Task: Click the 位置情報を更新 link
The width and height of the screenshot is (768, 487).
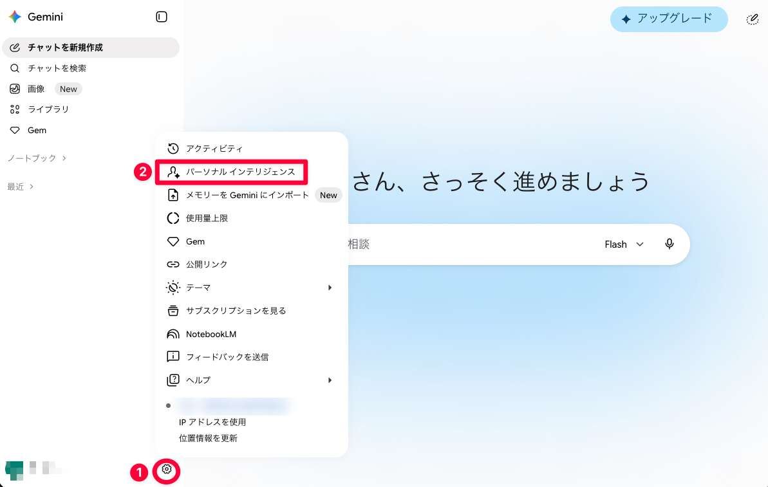Action: tap(208, 438)
